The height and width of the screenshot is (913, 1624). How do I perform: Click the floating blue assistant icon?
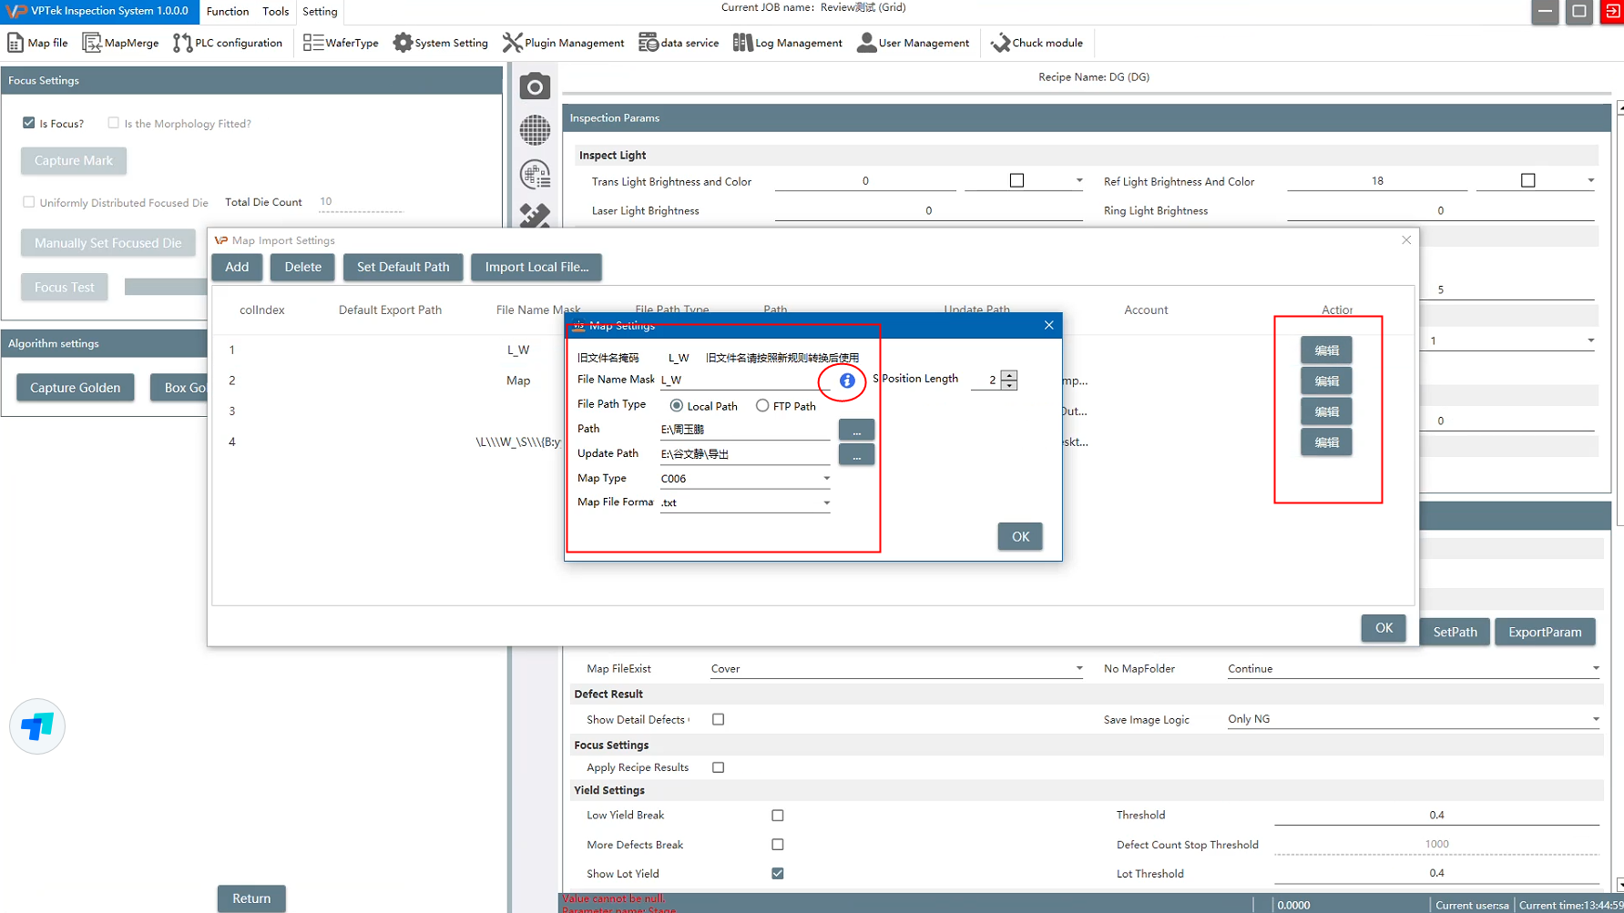pyautogui.click(x=37, y=726)
